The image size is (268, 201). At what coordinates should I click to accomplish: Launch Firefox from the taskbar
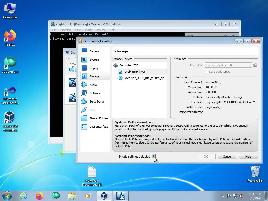point(40,196)
